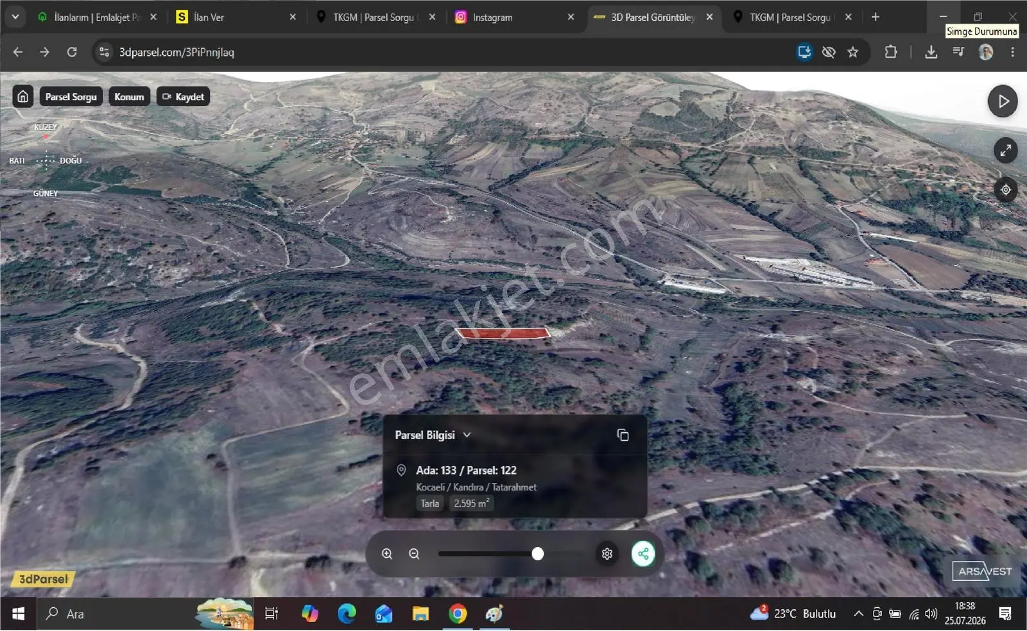Zoom in with the magnifier plus icon

click(387, 554)
